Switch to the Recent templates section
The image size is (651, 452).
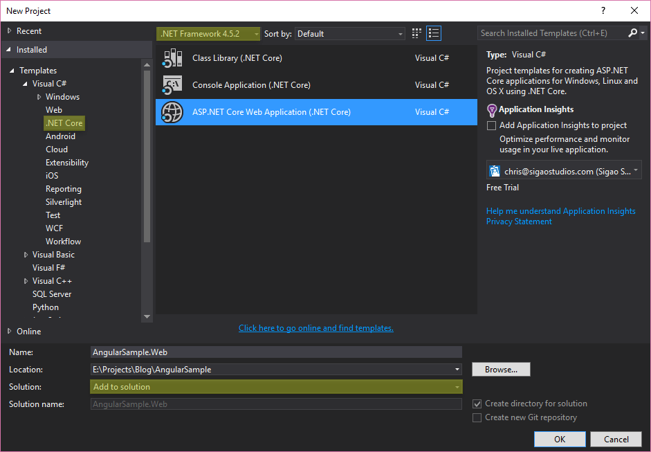28,30
